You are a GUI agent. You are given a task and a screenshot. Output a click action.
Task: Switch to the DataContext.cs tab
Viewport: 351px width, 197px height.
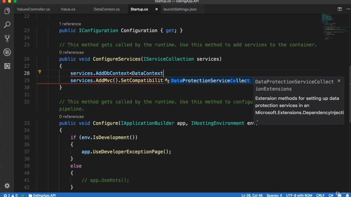point(106,9)
